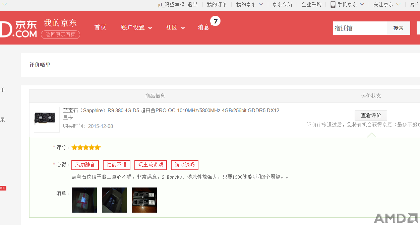Expand the 社区 dropdown arrow
420x225 pixels.
click(x=183, y=28)
